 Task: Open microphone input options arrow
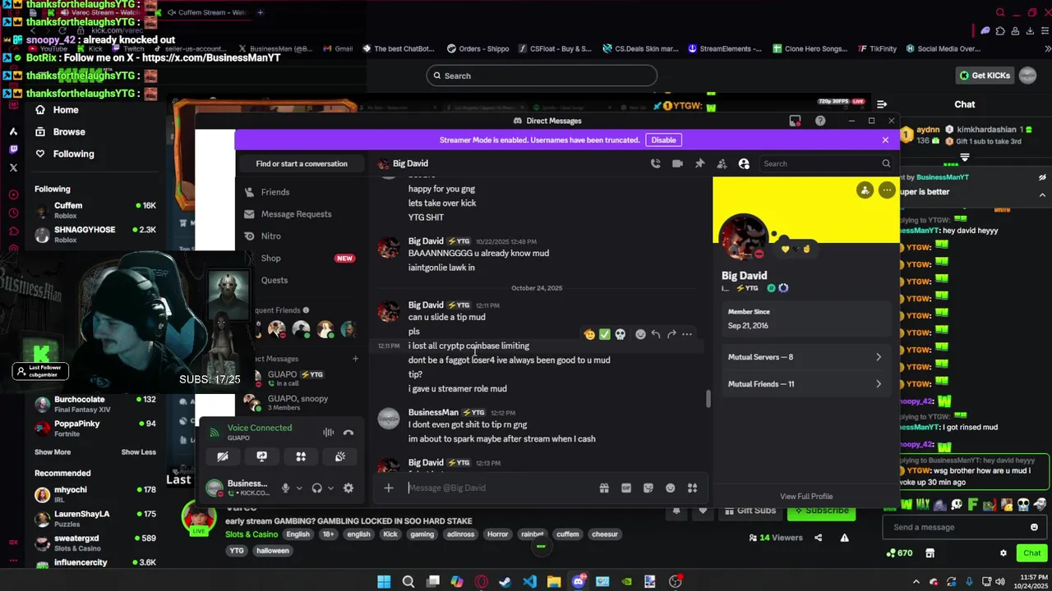[299, 488]
